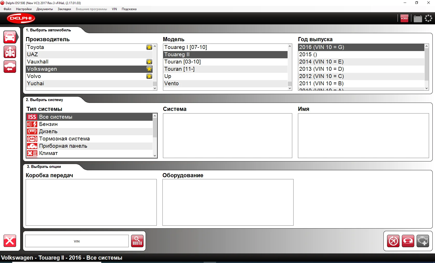Toggle favorite star for Vauxhall
The width and height of the screenshot is (435, 263).
coord(149,62)
